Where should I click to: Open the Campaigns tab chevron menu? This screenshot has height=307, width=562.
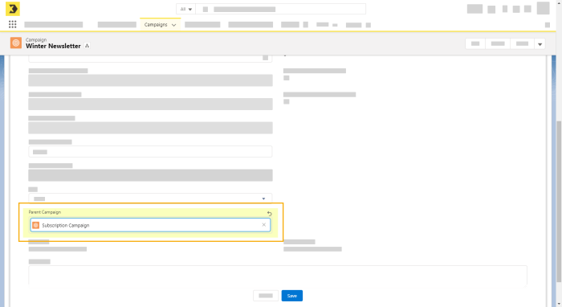[174, 25]
